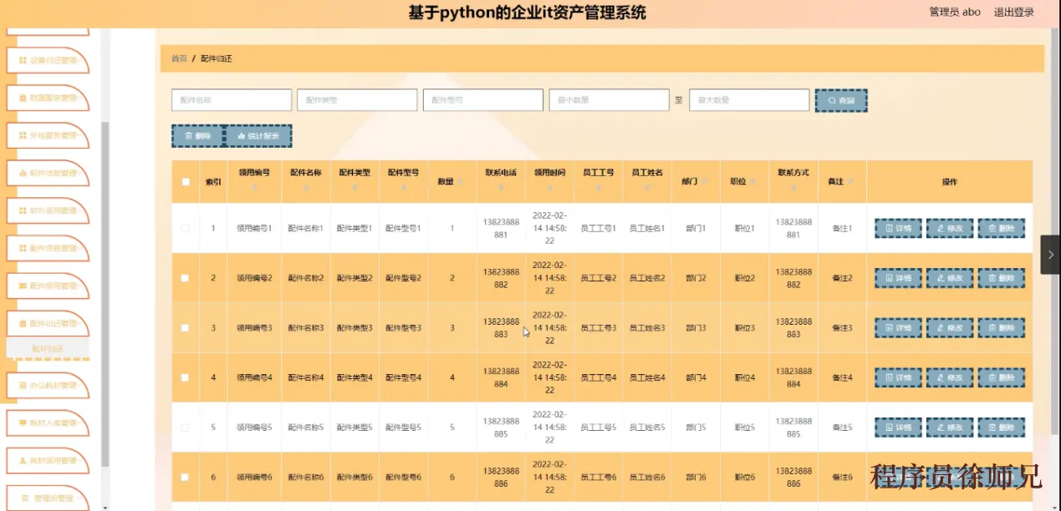Focus the 配件名称 search field
Image resolution: width=1061 pixels, height=511 pixels.
pos(232,100)
